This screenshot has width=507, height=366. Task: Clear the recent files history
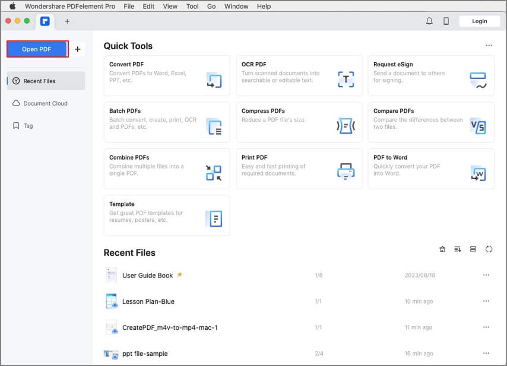[442, 249]
